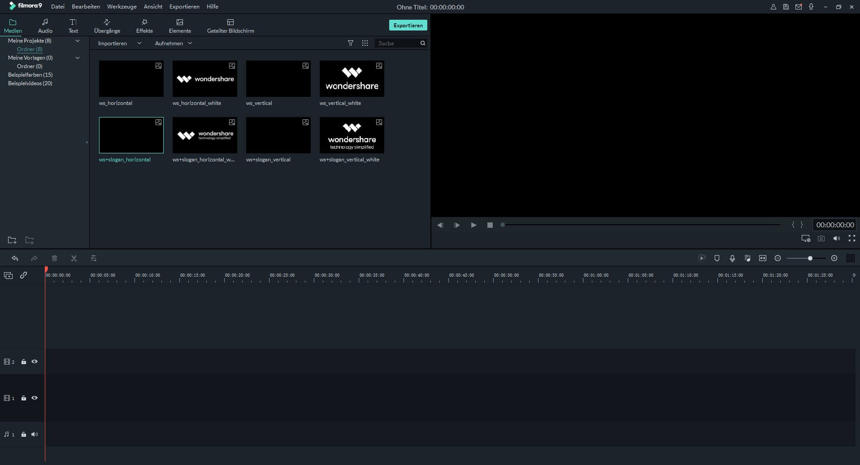Image resolution: width=860 pixels, height=465 pixels.
Task: Click the preview progress slider handle
Action: tap(503, 225)
